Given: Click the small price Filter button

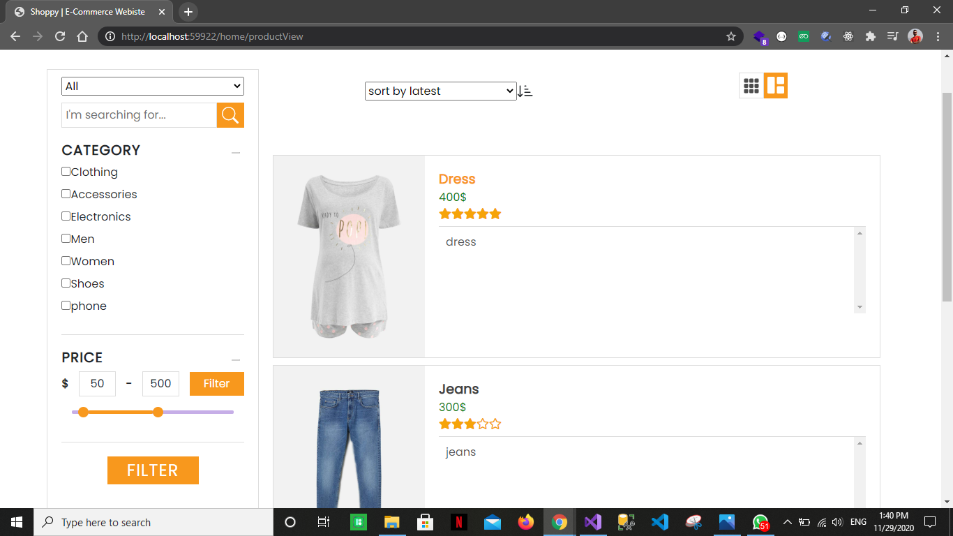Looking at the screenshot, I should pyautogui.click(x=217, y=384).
